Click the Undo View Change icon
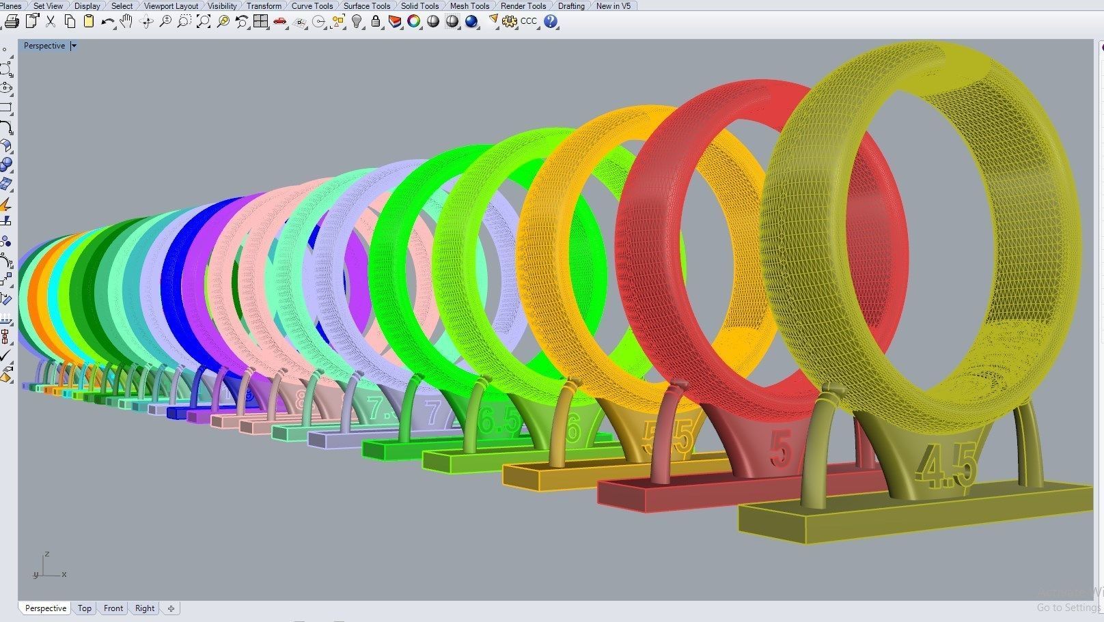The height and width of the screenshot is (622, 1104). pos(241,22)
